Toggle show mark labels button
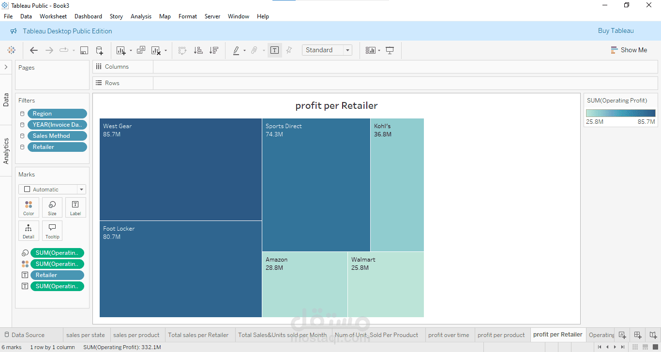The height and width of the screenshot is (352, 661). (274, 50)
